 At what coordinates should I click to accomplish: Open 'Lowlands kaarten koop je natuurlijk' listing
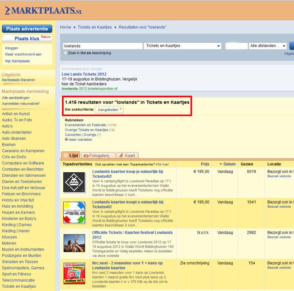[x=128, y=174]
